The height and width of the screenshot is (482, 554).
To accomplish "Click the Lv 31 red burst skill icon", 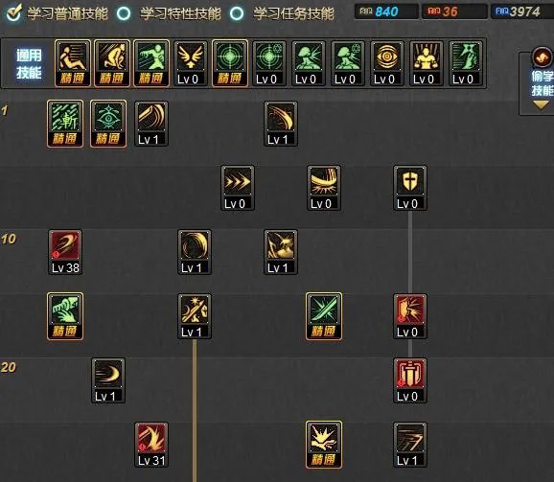I will coord(151,445).
